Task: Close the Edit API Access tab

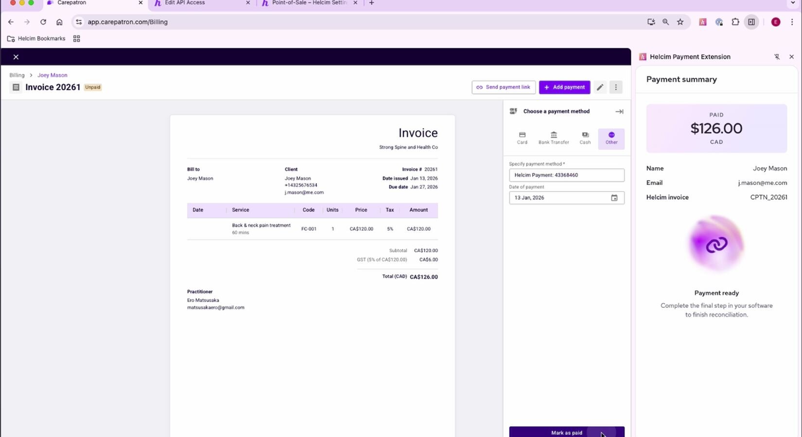Action: pos(248,3)
